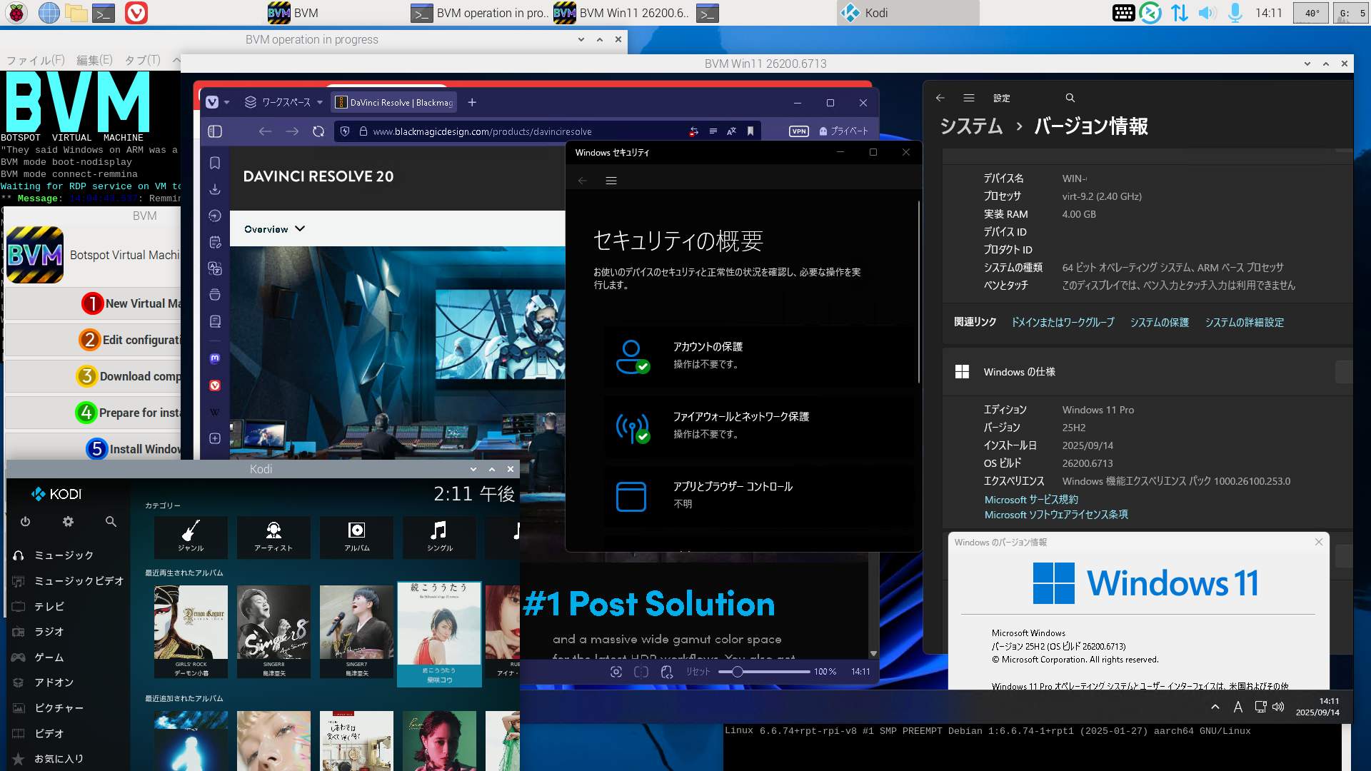Capture page screenshot icon in Vivaldi status bar
Viewport: 1371px width, 771px height.
616,672
